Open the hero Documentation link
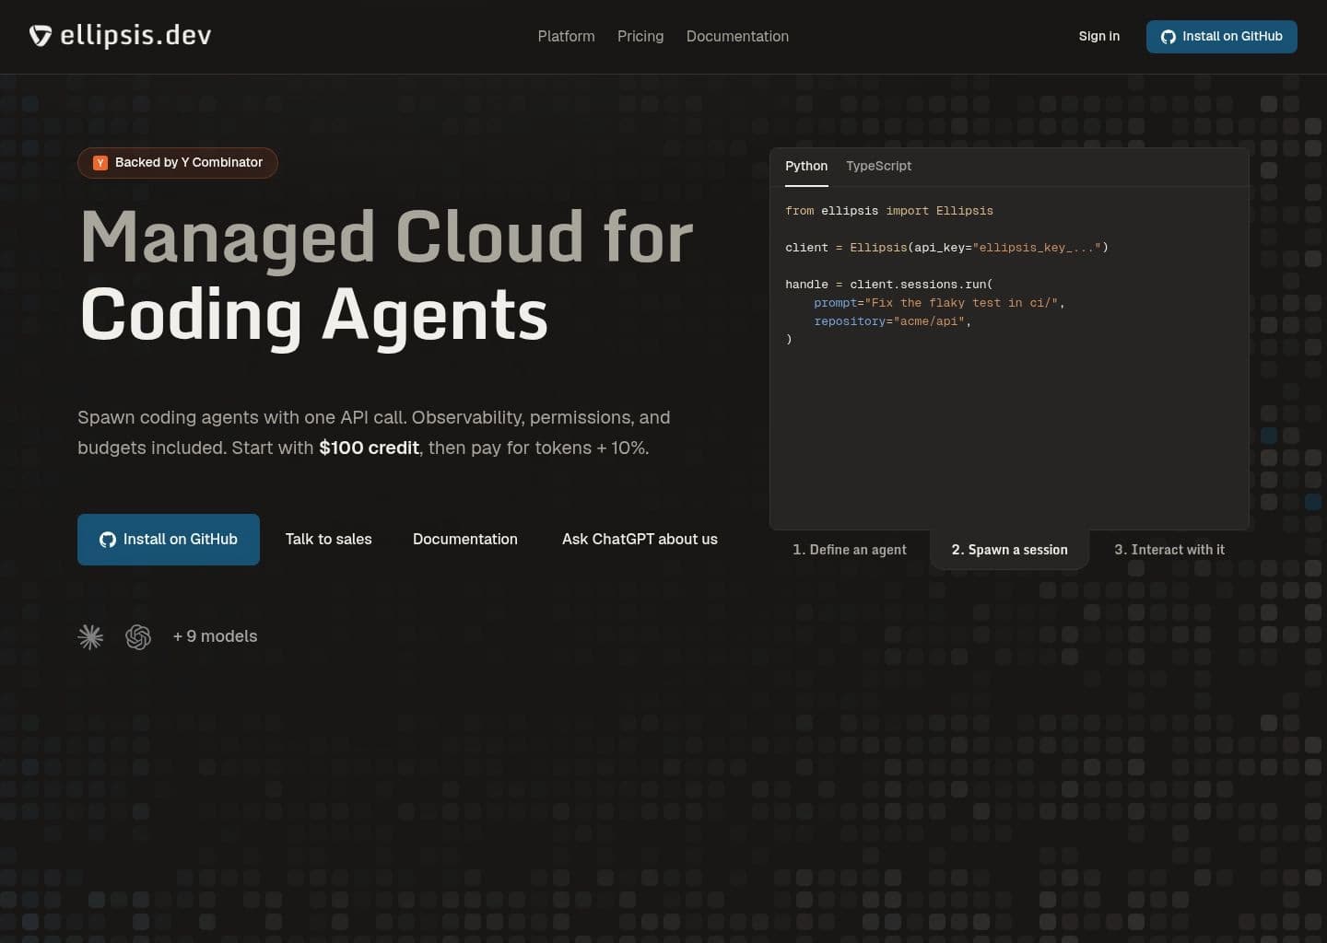 click(x=465, y=540)
